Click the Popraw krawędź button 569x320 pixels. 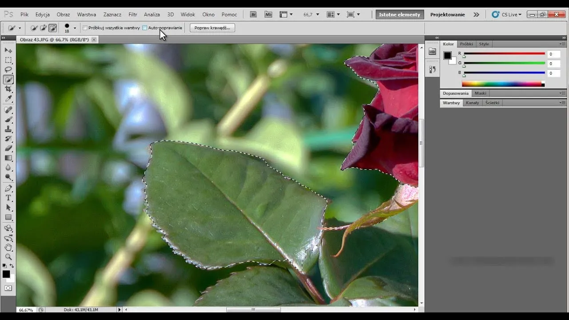coord(212,28)
